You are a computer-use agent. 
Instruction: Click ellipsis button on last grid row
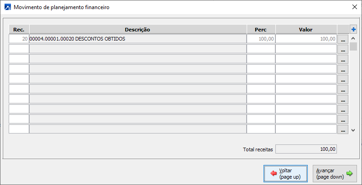[343, 130]
